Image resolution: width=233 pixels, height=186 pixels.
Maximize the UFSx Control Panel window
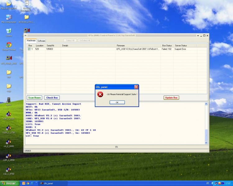(204, 36)
